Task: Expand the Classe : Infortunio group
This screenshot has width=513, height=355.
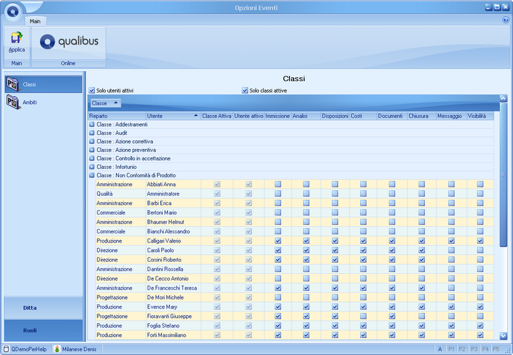Action: pyautogui.click(x=92, y=167)
